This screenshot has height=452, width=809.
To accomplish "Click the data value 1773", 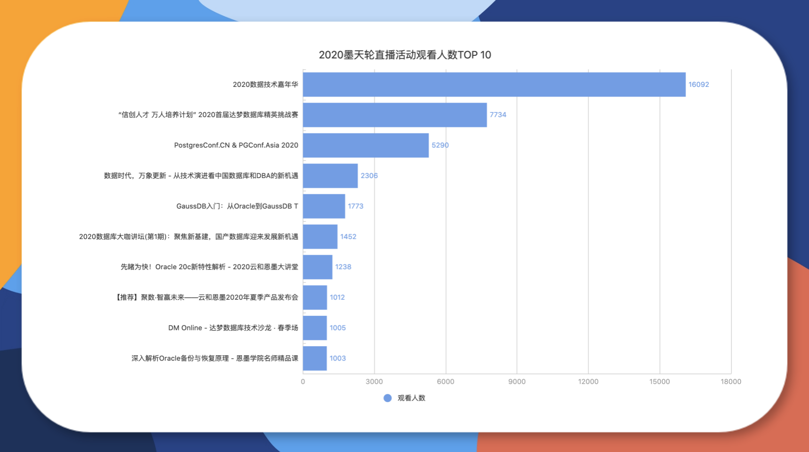I will tap(356, 206).
